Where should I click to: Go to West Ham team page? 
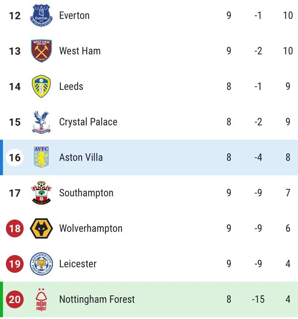80,51
